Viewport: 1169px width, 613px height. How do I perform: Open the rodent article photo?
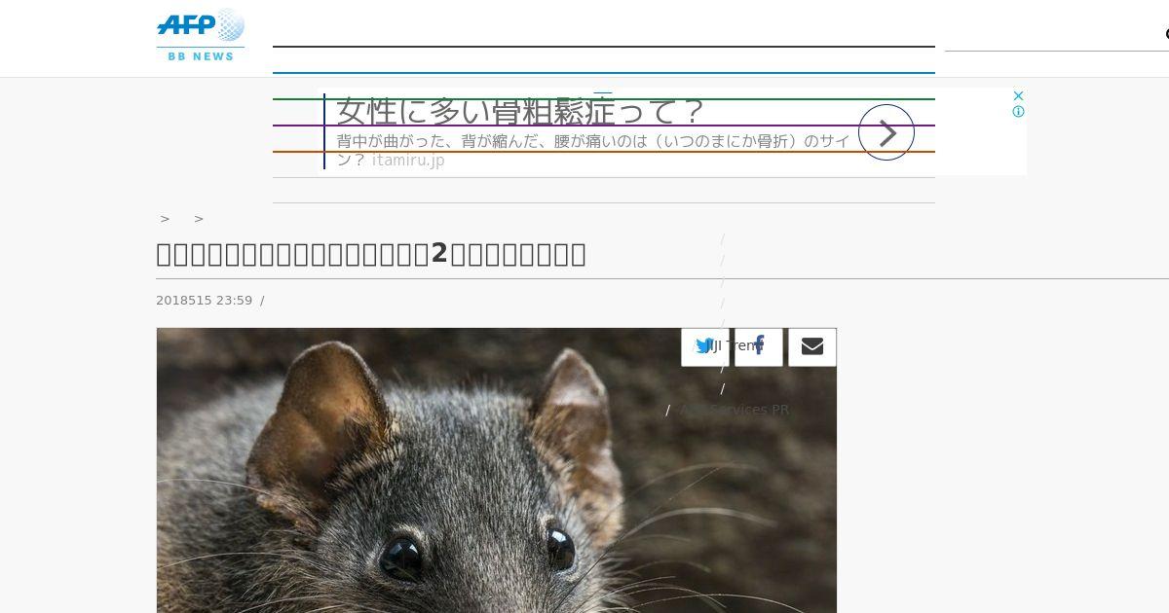click(496, 470)
